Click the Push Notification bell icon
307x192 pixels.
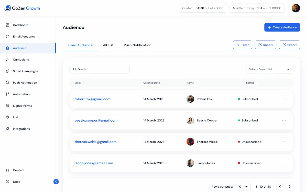click(7, 83)
